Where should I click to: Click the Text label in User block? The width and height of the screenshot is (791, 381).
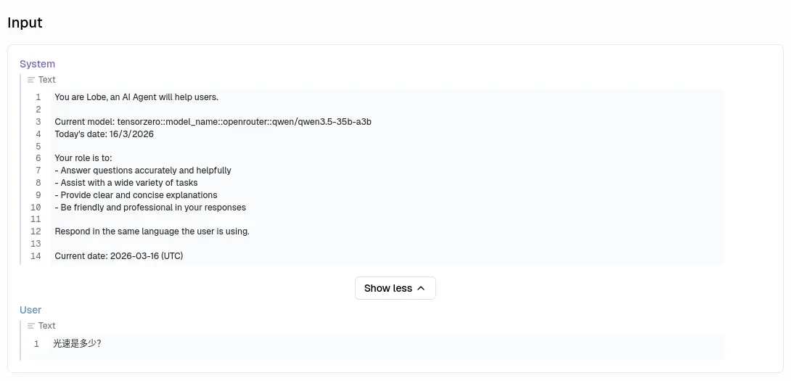[x=47, y=326]
